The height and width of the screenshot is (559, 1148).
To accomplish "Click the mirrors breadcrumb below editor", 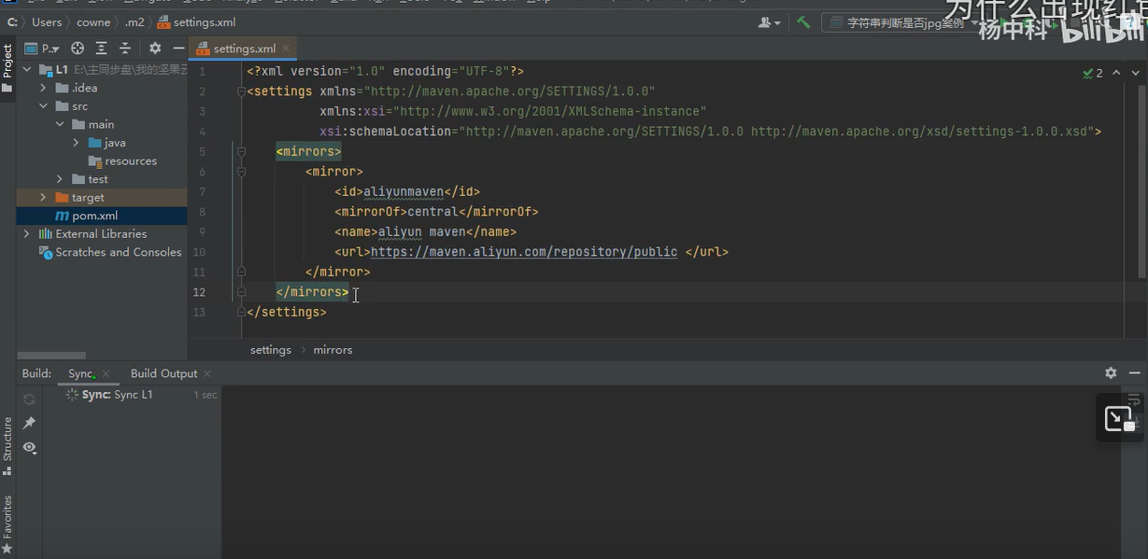I will (x=333, y=350).
